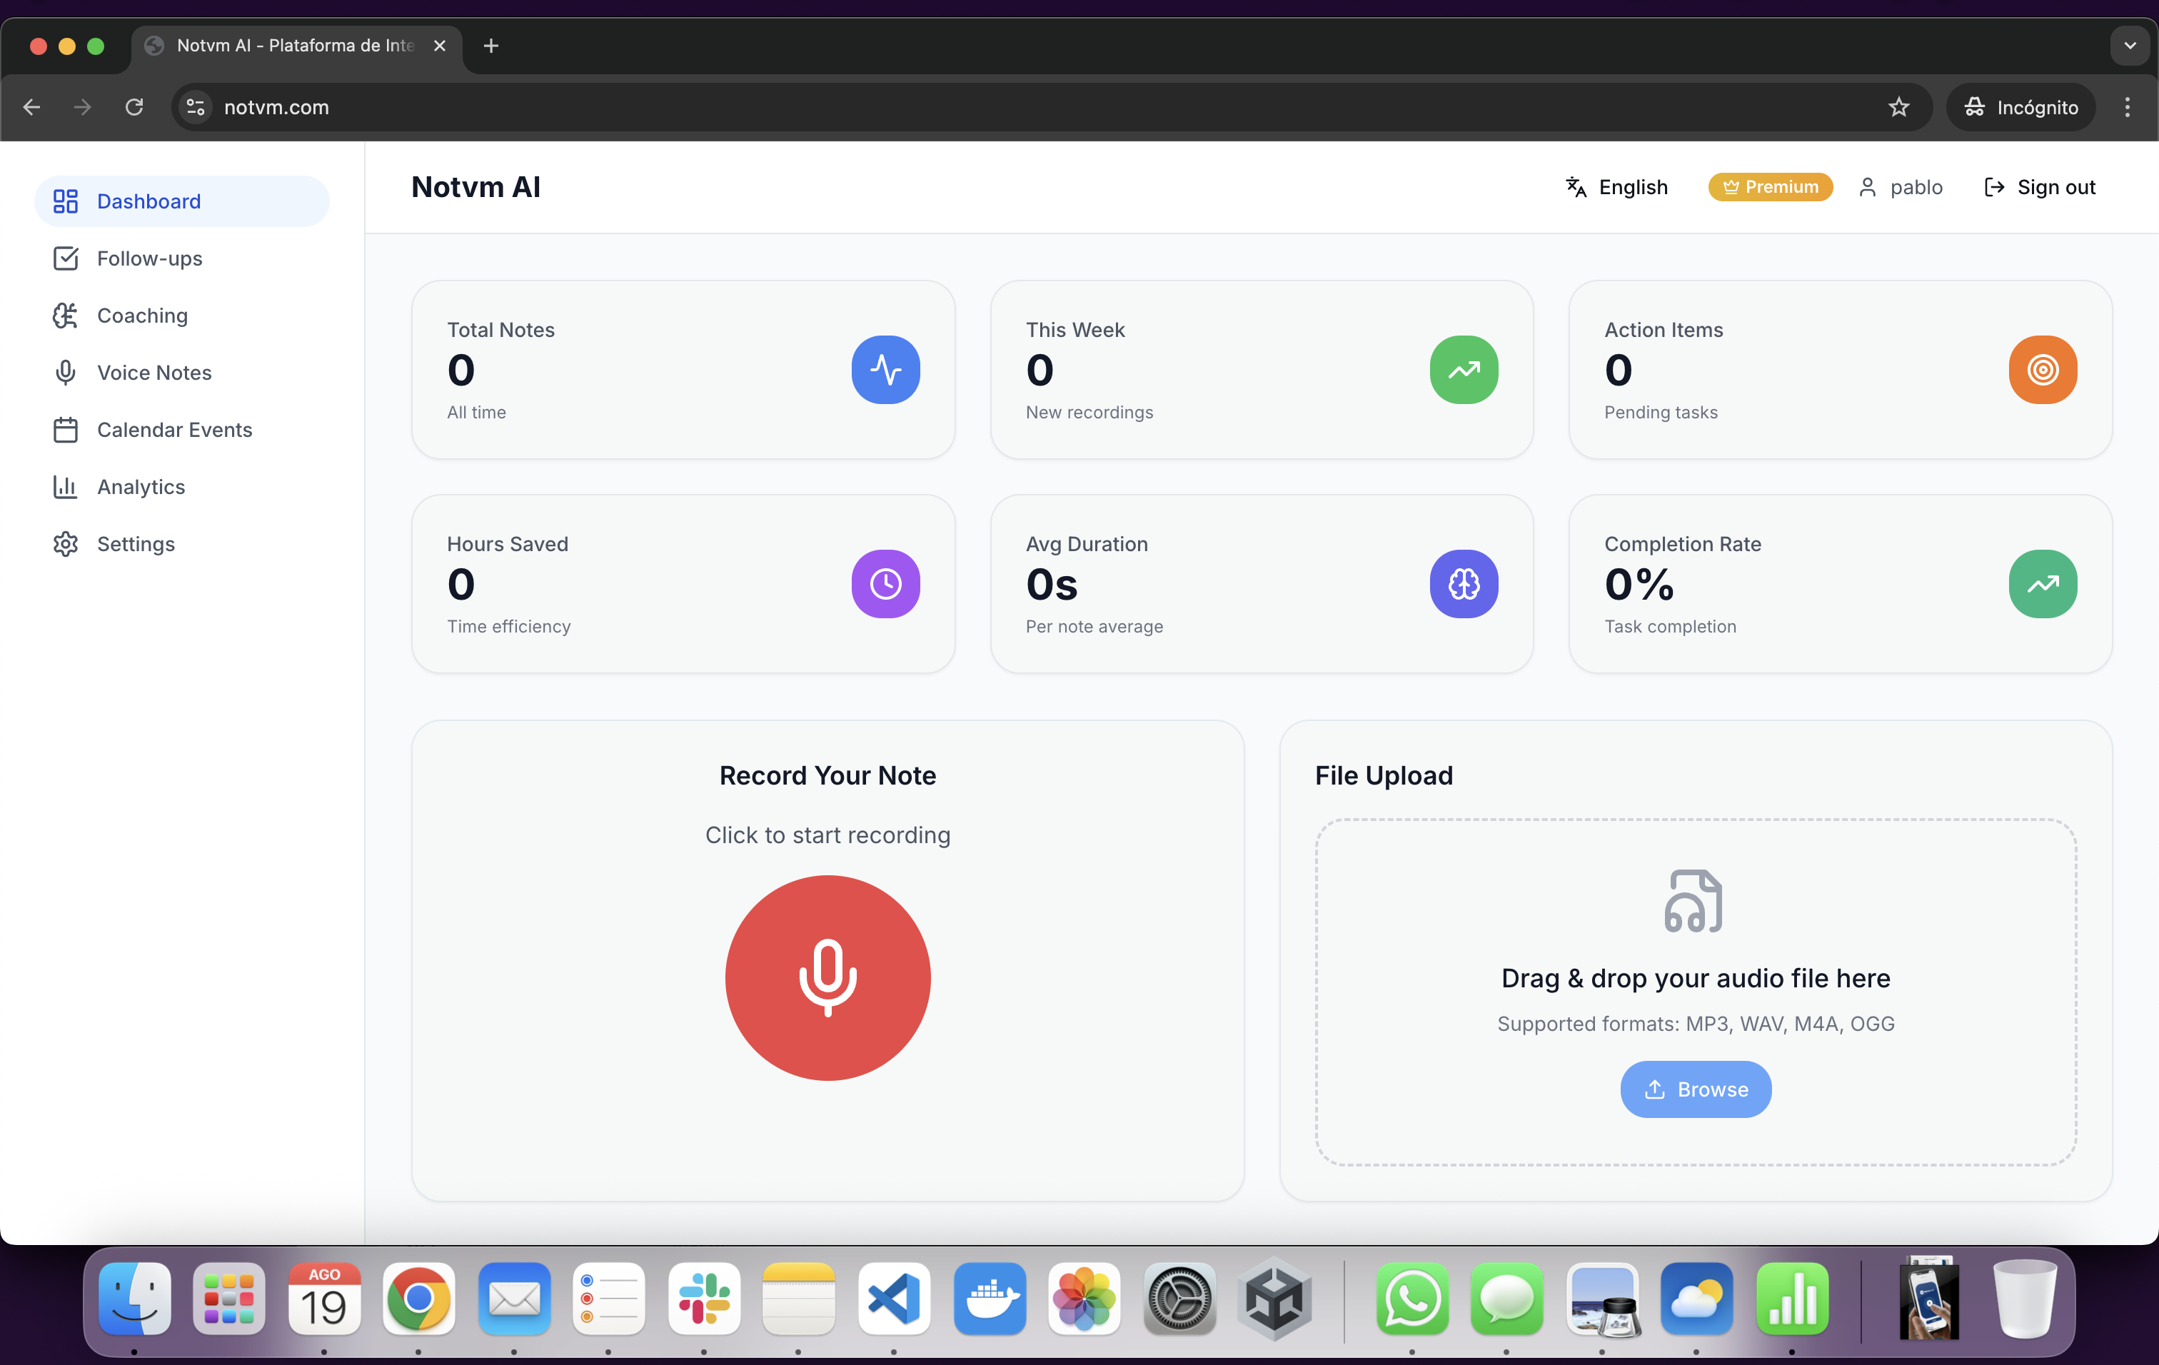The image size is (2159, 1365).
Task: Click the 'Supported formats: MP3, WAV, M4A, OGG' text
Action: coord(1696,1024)
